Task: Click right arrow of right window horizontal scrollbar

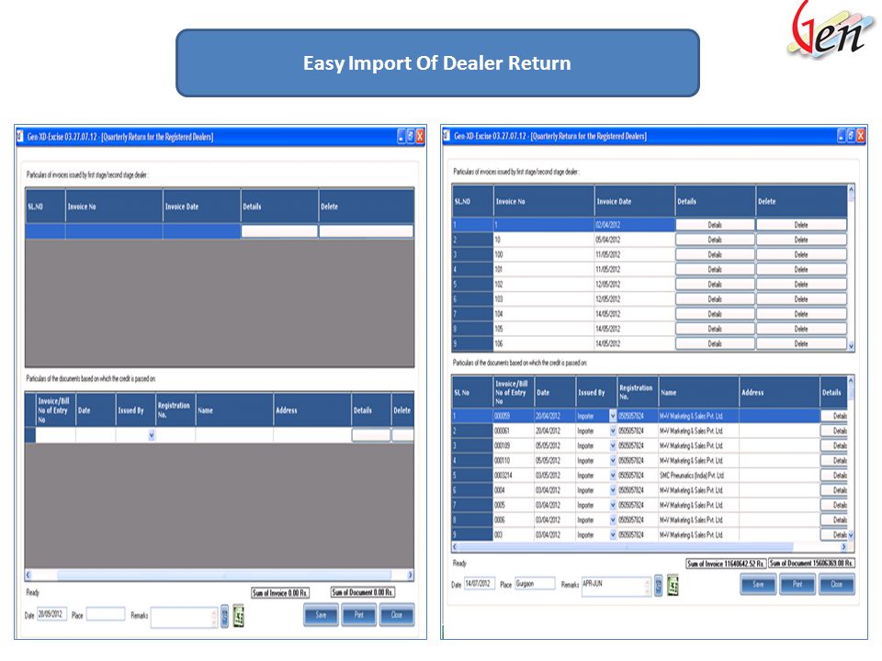Action: point(843,546)
